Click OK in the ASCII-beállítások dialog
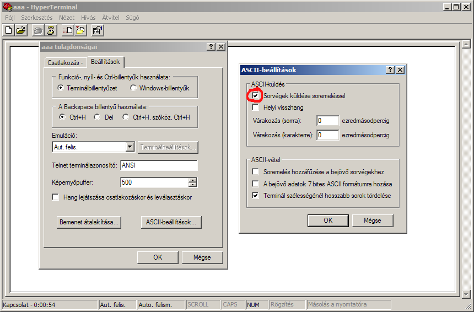The image size is (474, 312). coord(328,220)
